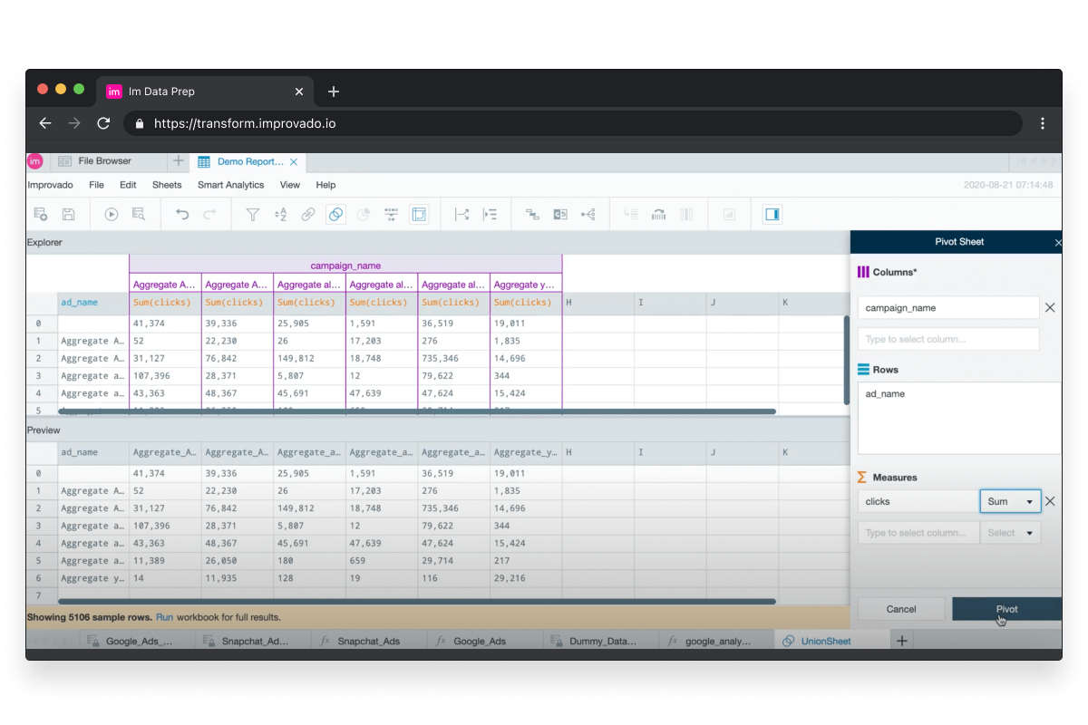Screen dimensions: 1088x725
Task: Click the Save icon
Action: [67, 214]
